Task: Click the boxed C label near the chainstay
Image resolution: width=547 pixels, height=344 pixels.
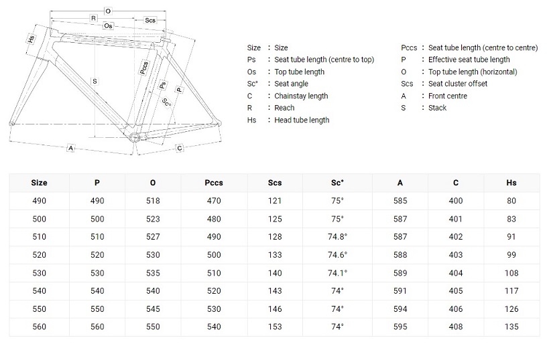Action: pos(179,147)
